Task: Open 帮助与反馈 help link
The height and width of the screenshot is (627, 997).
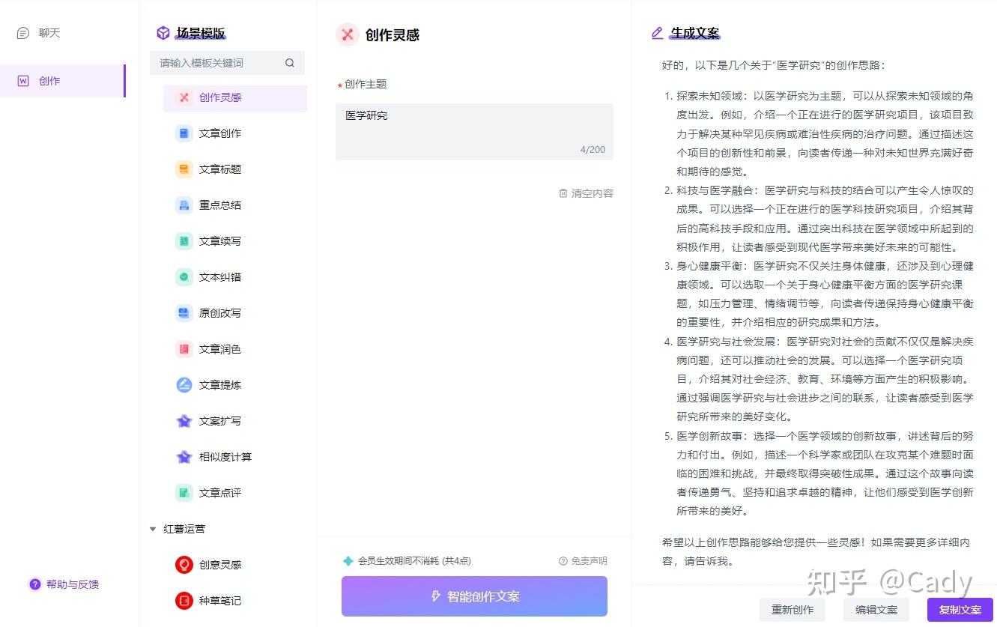Action: (x=73, y=584)
